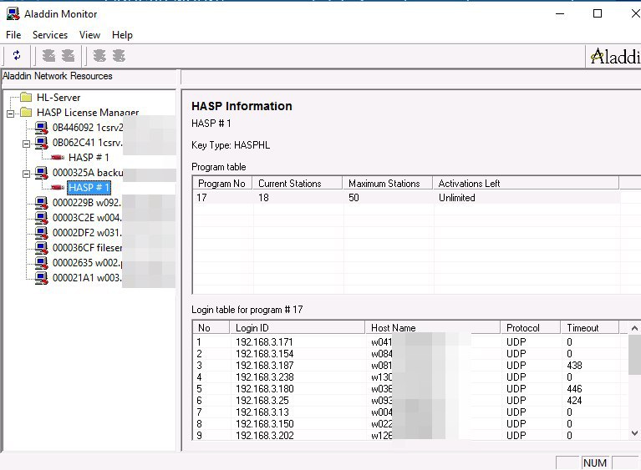The width and height of the screenshot is (641, 470).
Task: Click the computer icon for 00002635 w002
Action: [41, 263]
